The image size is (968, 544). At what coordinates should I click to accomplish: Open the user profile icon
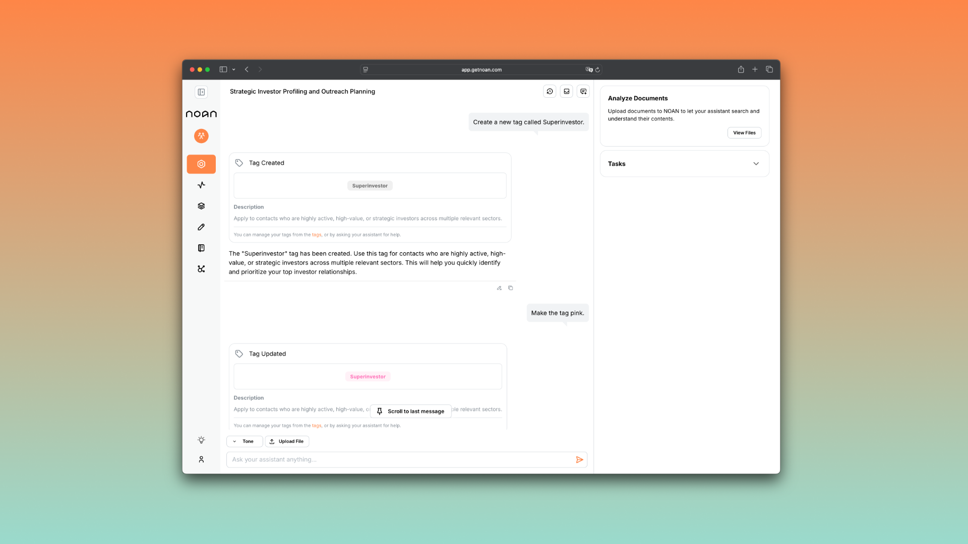pyautogui.click(x=201, y=459)
